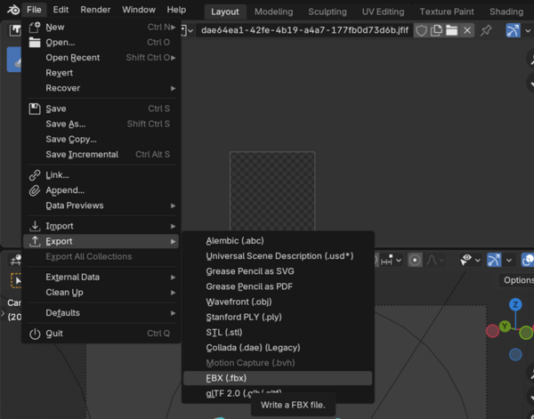Expand the Defaults submenu
The image size is (534, 419).
pyautogui.click(x=101, y=313)
